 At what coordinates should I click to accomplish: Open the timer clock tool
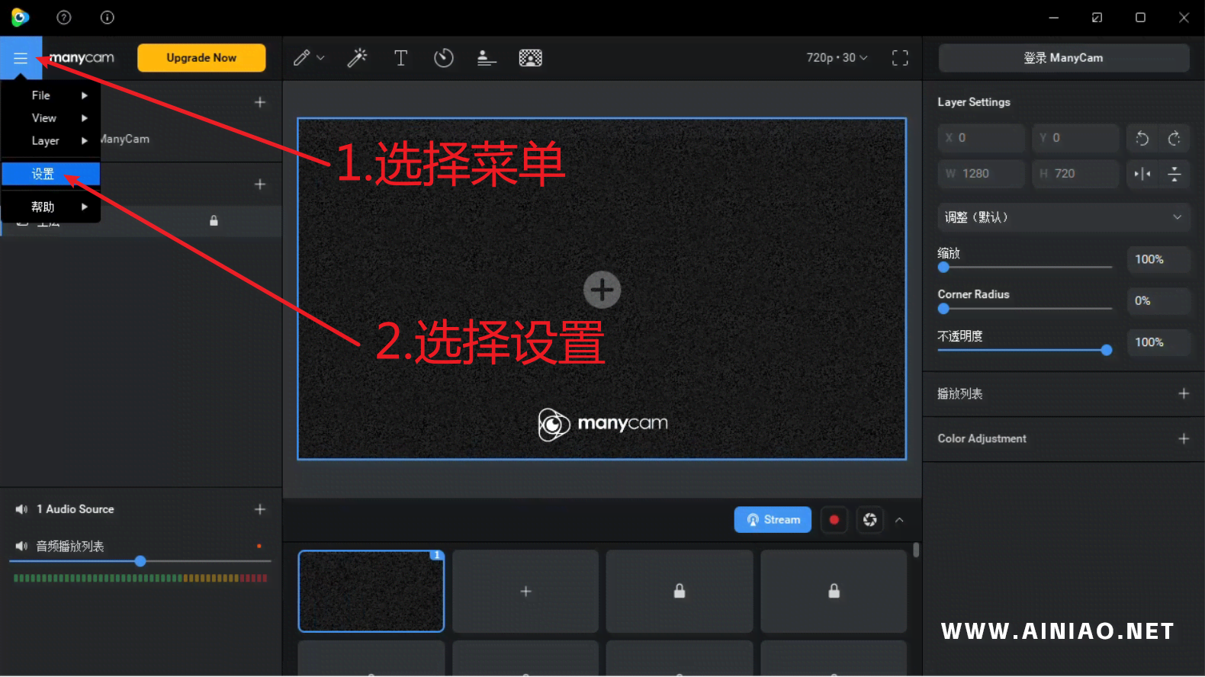click(x=443, y=58)
